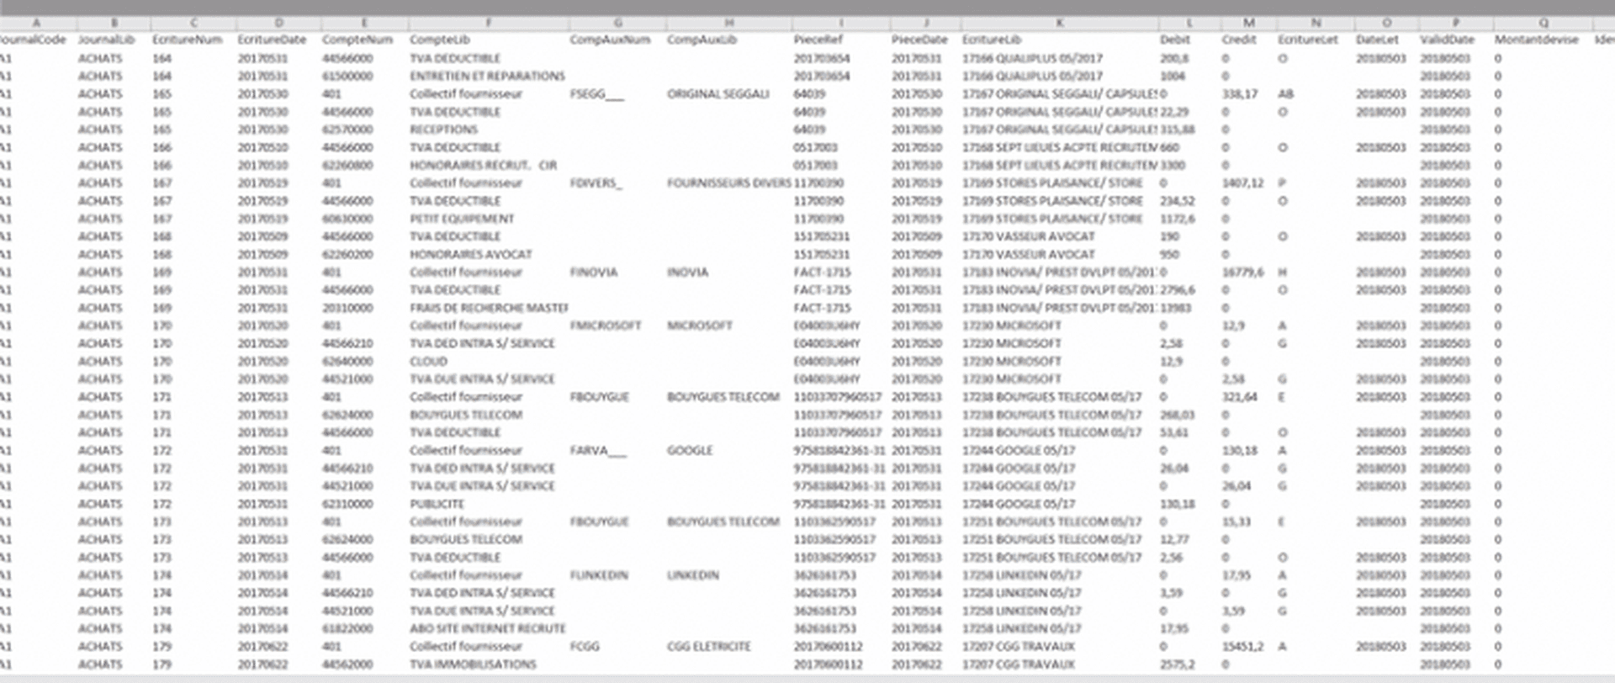
Task: Click the credit value 16779,6
Action: [x=1242, y=272]
